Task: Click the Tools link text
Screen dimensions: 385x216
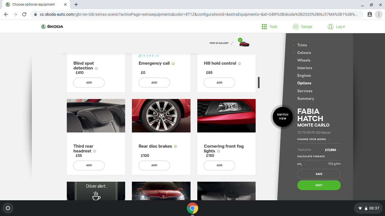Action: click(273, 26)
